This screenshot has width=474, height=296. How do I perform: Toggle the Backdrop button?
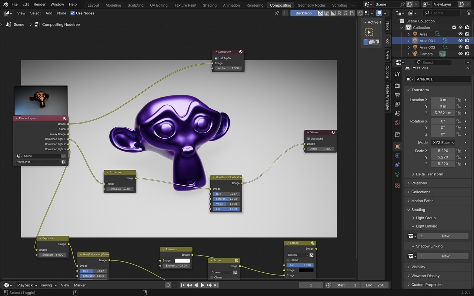[x=303, y=13]
